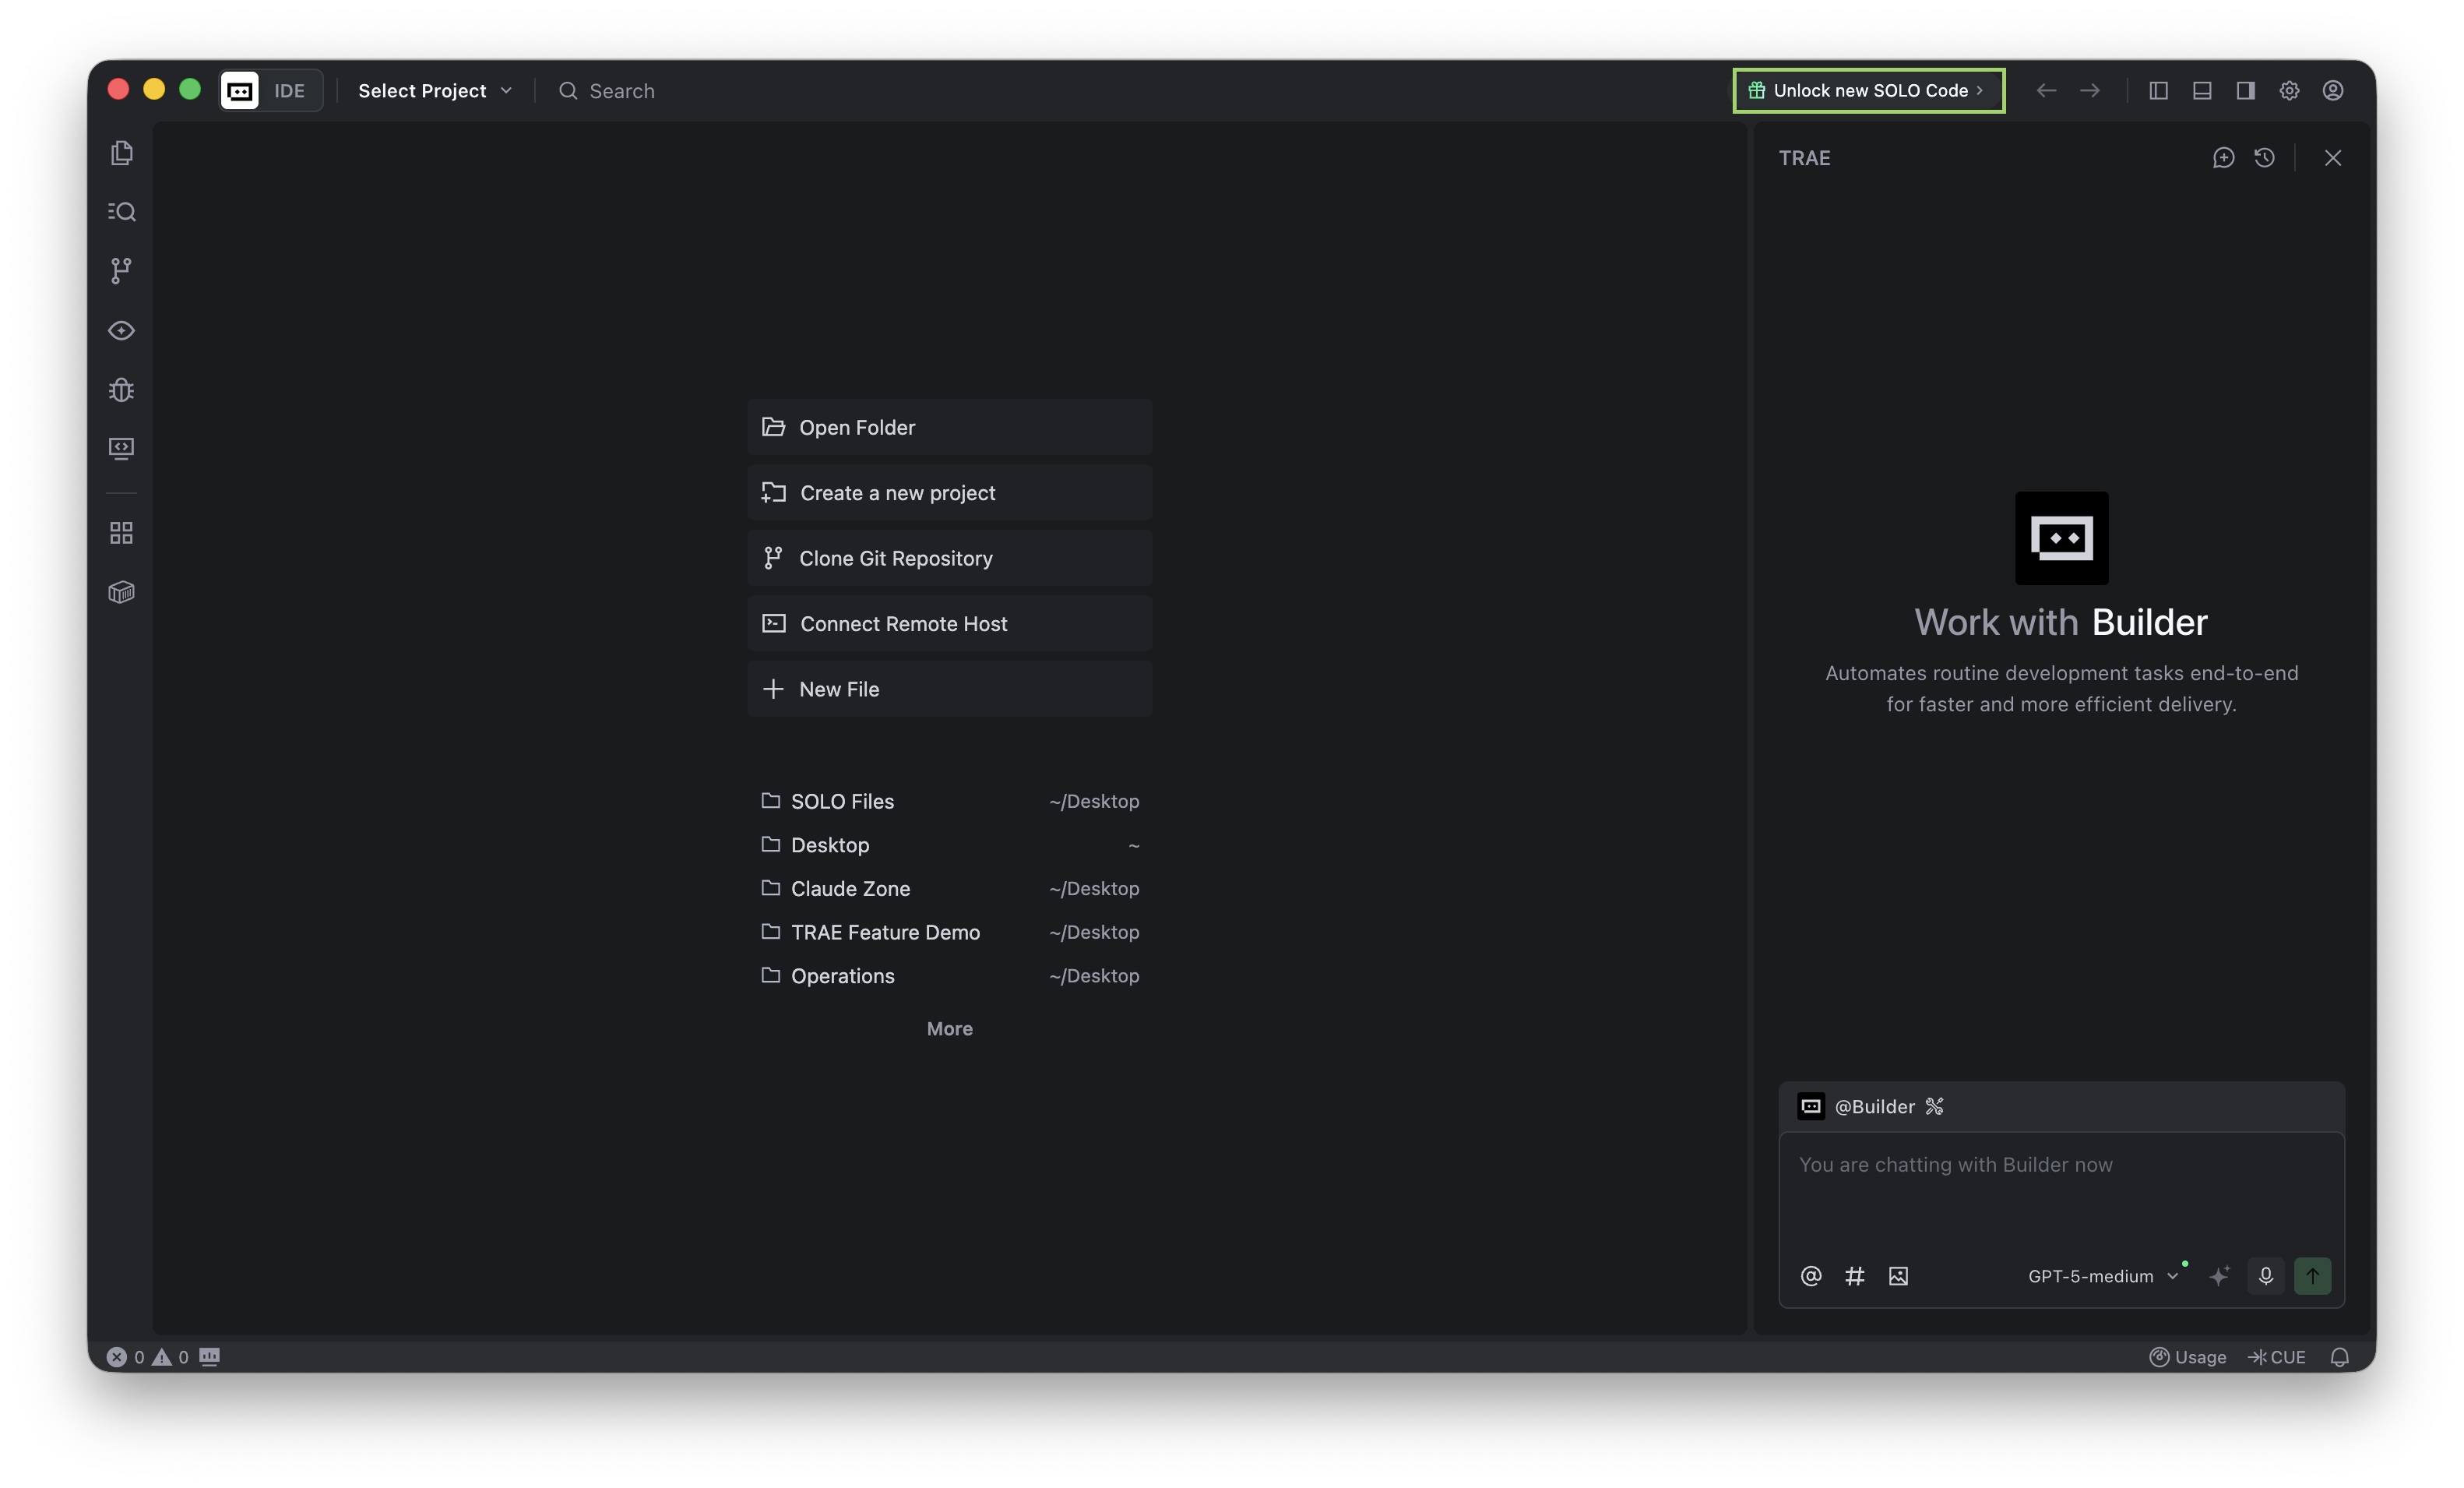Click Connect Remote Host
The image size is (2464, 1488).
tap(950, 623)
